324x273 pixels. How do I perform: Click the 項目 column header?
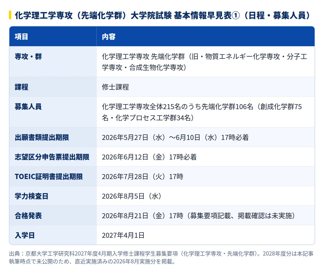pos(53,37)
